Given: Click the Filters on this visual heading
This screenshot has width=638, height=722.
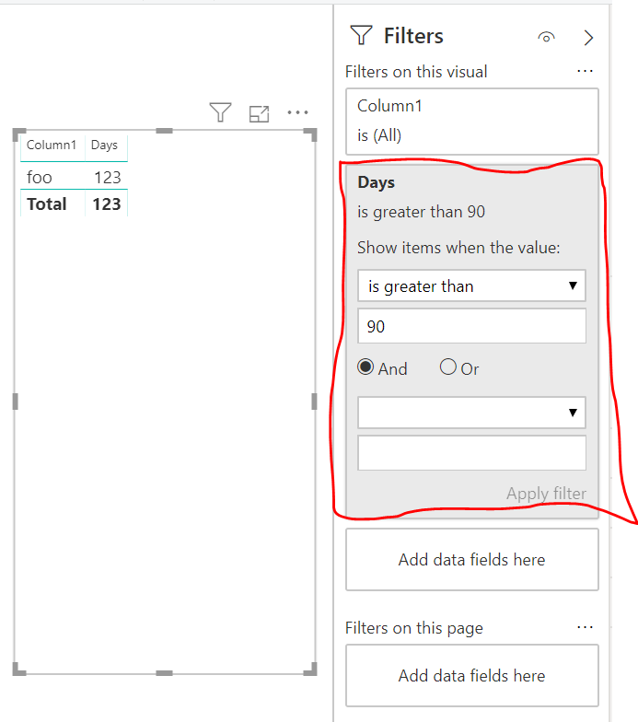Looking at the screenshot, I should (x=416, y=72).
